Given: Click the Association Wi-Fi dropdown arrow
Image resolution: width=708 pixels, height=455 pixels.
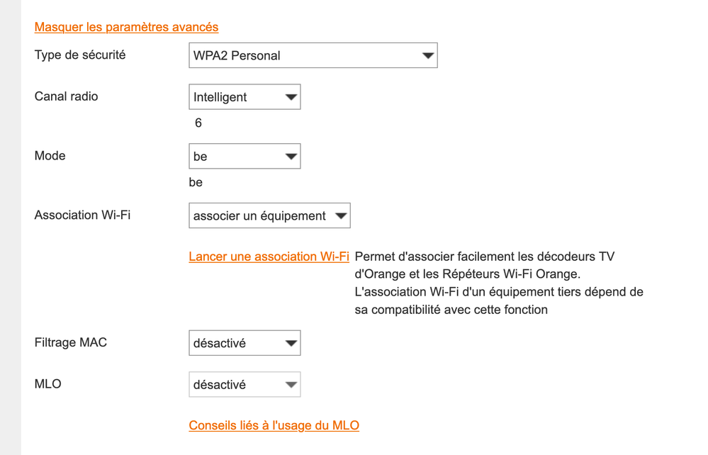Looking at the screenshot, I should (341, 216).
